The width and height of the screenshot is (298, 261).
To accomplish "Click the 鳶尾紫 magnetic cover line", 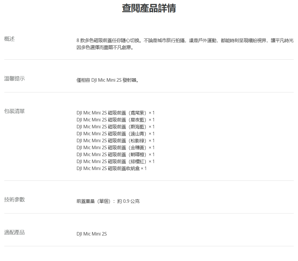I will tap(115, 113).
